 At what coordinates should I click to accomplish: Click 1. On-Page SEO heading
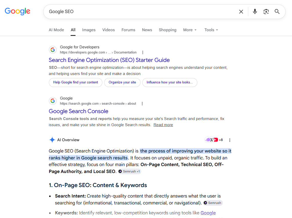pos(98,185)
